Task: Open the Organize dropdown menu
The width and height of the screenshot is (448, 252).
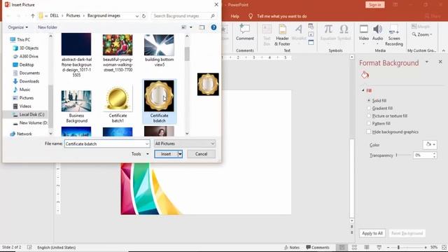Action: [18, 27]
